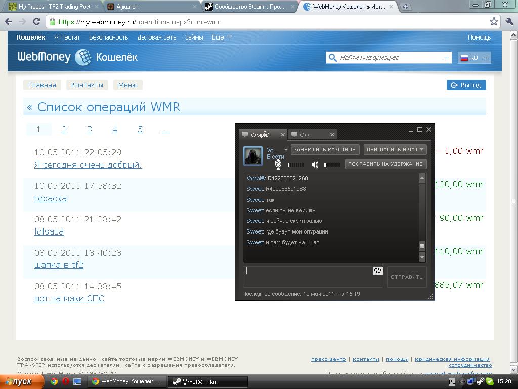Screen dimensions: 518x389
Task: Close the Vampl chat tab
Action: (x=282, y=135)
